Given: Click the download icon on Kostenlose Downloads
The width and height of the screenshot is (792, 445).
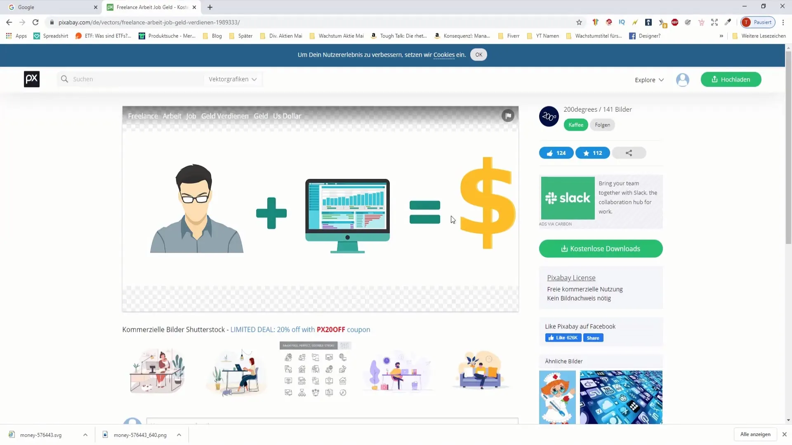Looking at the screenshot, I should 565,248.
